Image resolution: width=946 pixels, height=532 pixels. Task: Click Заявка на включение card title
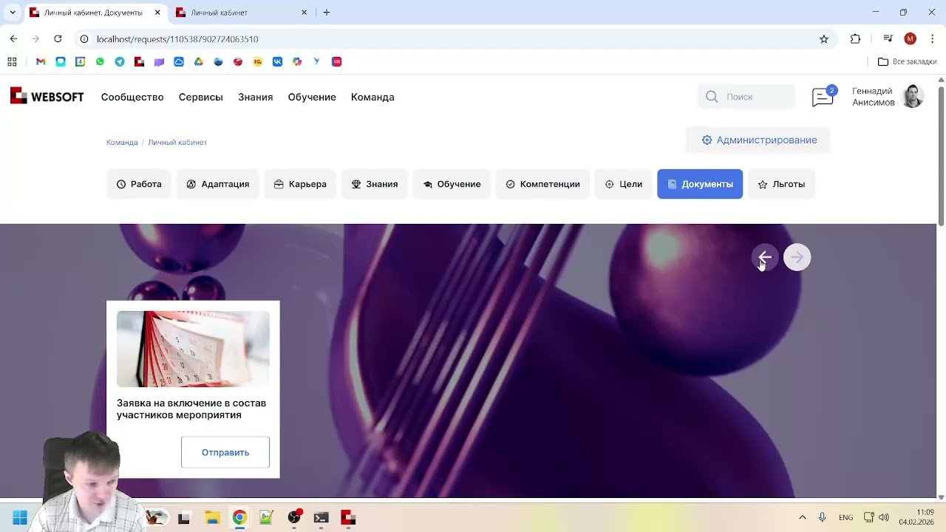pyautogui.click(x=191, y=409)
